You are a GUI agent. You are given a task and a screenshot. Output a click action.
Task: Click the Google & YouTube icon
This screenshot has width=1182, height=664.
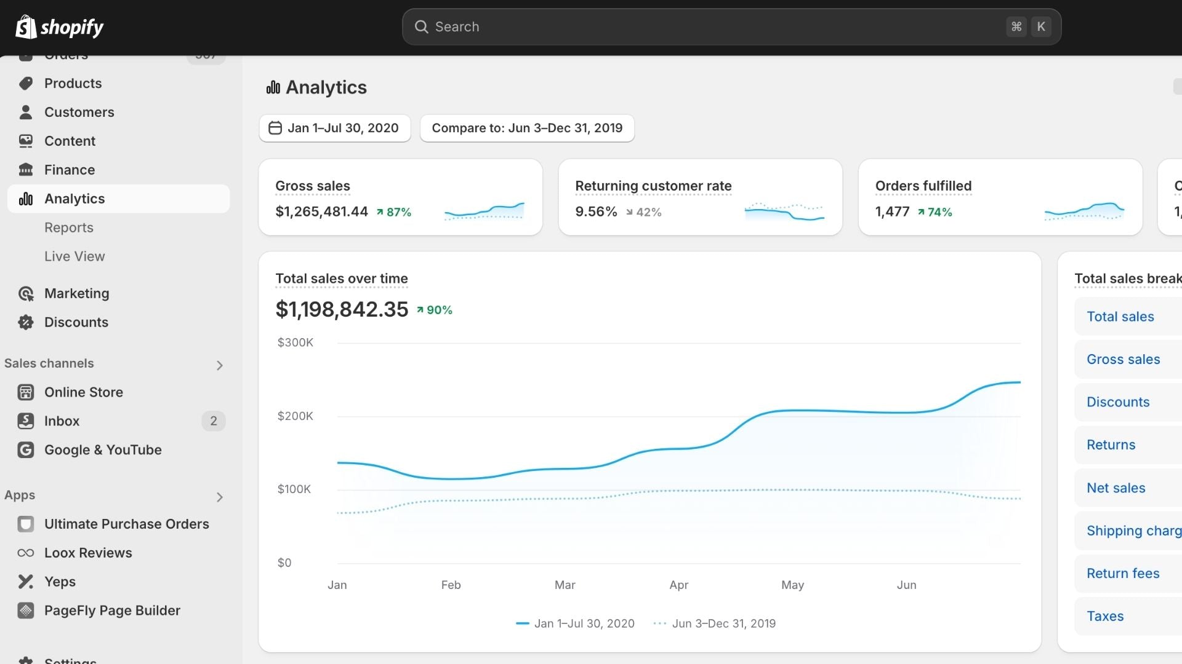pos(26,450)
